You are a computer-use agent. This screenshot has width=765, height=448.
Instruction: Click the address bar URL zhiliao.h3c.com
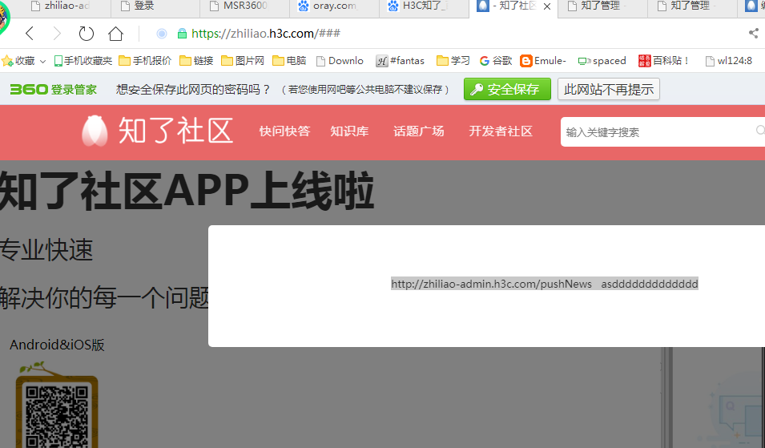point(266,33)
